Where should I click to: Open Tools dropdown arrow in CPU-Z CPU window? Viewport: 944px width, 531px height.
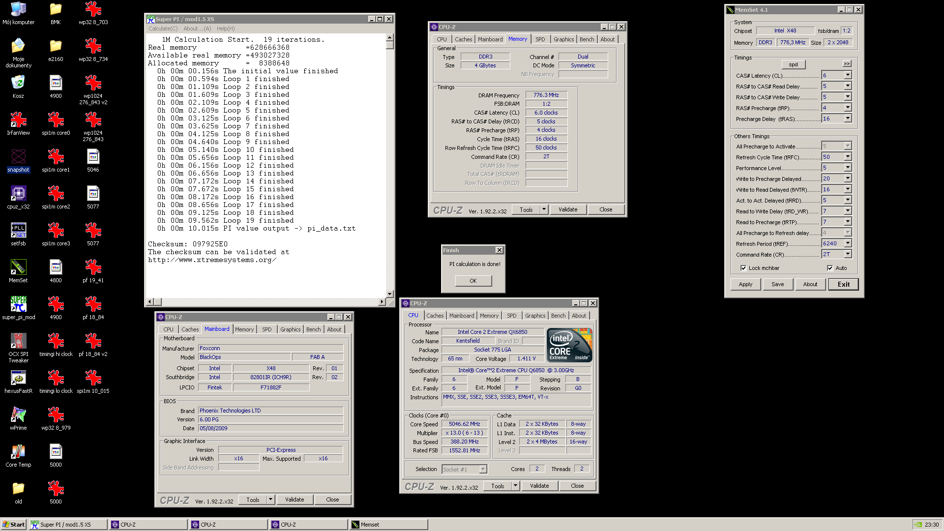point(515,486)
